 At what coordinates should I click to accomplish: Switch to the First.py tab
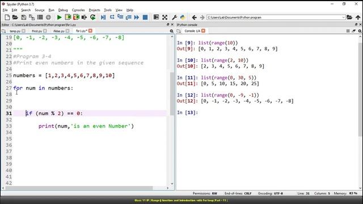coord(37,31)
